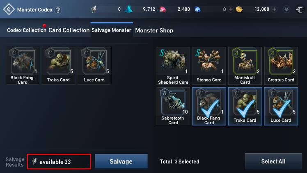Pick the Stenoa Core card
307x173 pixels.
(209, 66)
